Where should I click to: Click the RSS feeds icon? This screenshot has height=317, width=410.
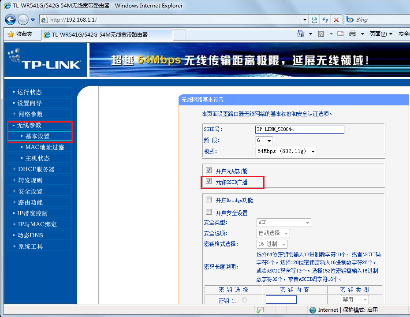pyautogui.click(x=321, y=34)
